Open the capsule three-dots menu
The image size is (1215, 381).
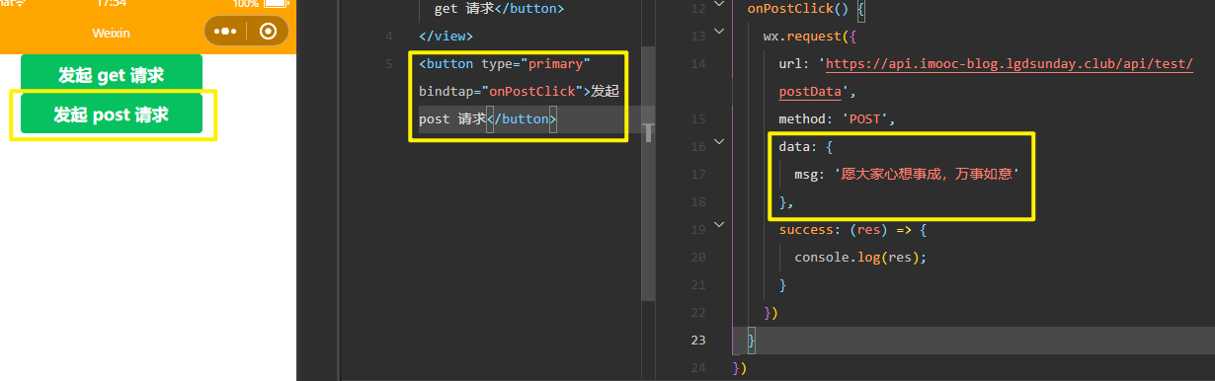click(x=225, y=32)
